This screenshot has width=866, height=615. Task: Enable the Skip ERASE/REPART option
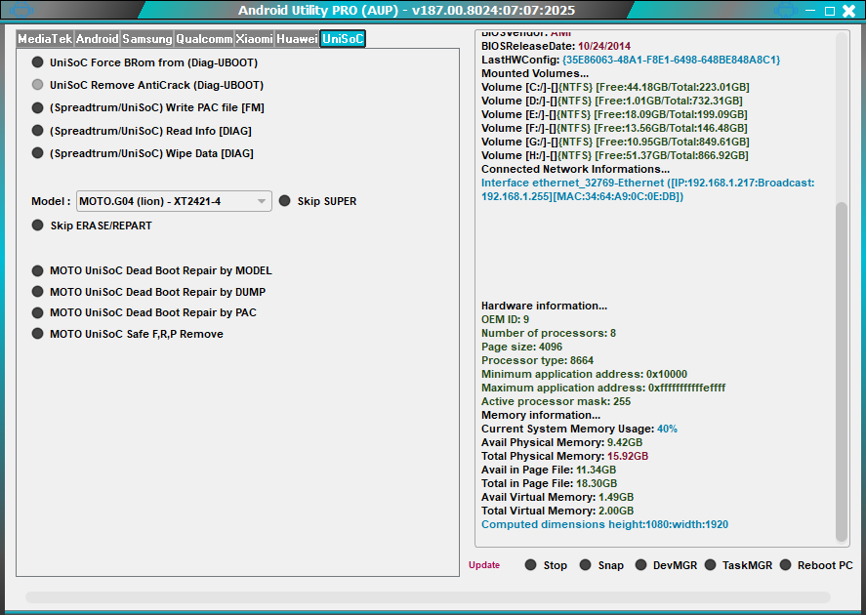[37, 225]
